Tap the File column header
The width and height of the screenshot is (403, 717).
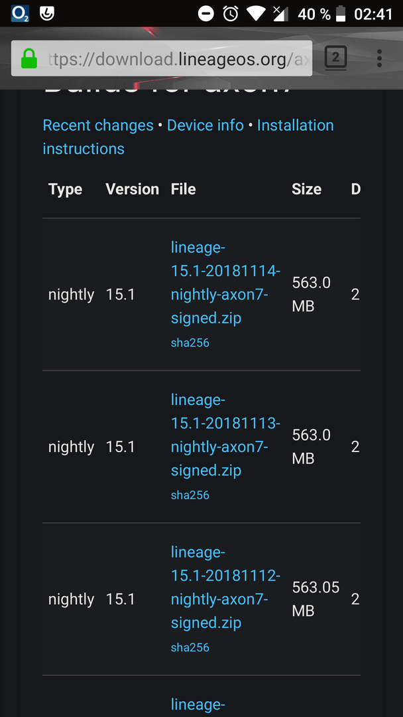[184, 189]
